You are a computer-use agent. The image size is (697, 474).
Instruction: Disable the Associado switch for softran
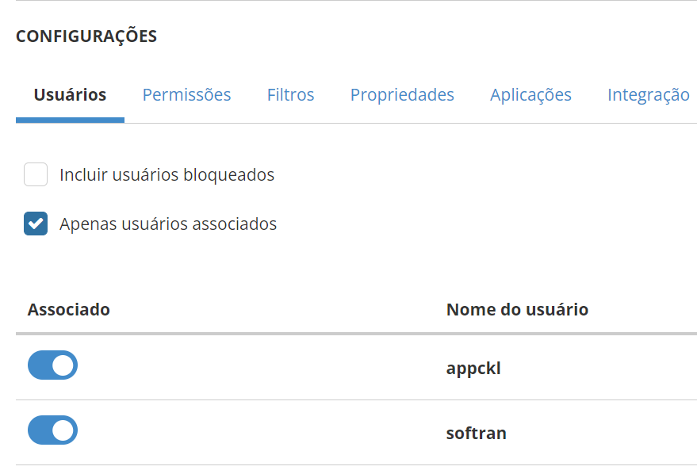point(52,430)
